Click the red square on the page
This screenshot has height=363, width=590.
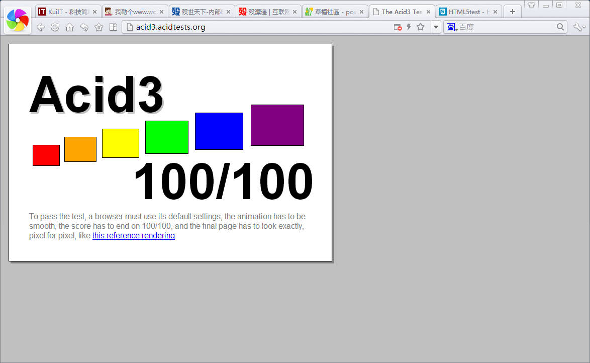[x=46, y=155]
